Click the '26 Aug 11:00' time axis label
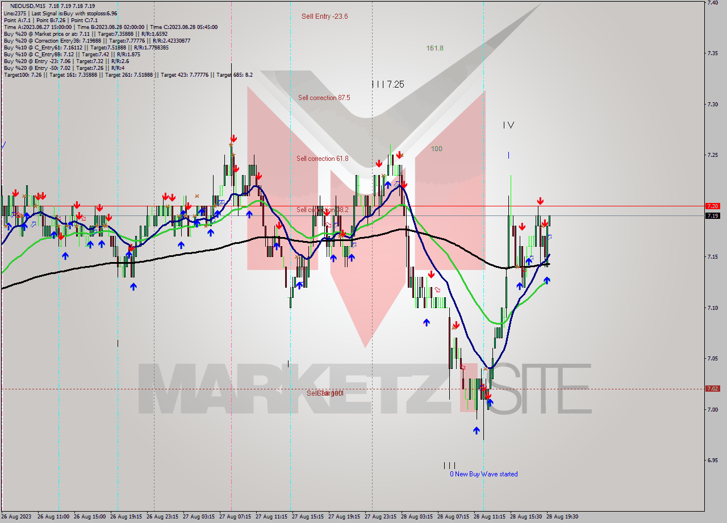 (53, 517)
